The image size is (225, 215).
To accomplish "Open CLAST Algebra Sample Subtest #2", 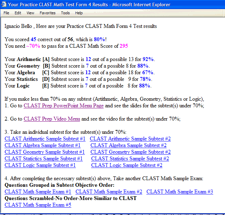I will pos(128,145).
